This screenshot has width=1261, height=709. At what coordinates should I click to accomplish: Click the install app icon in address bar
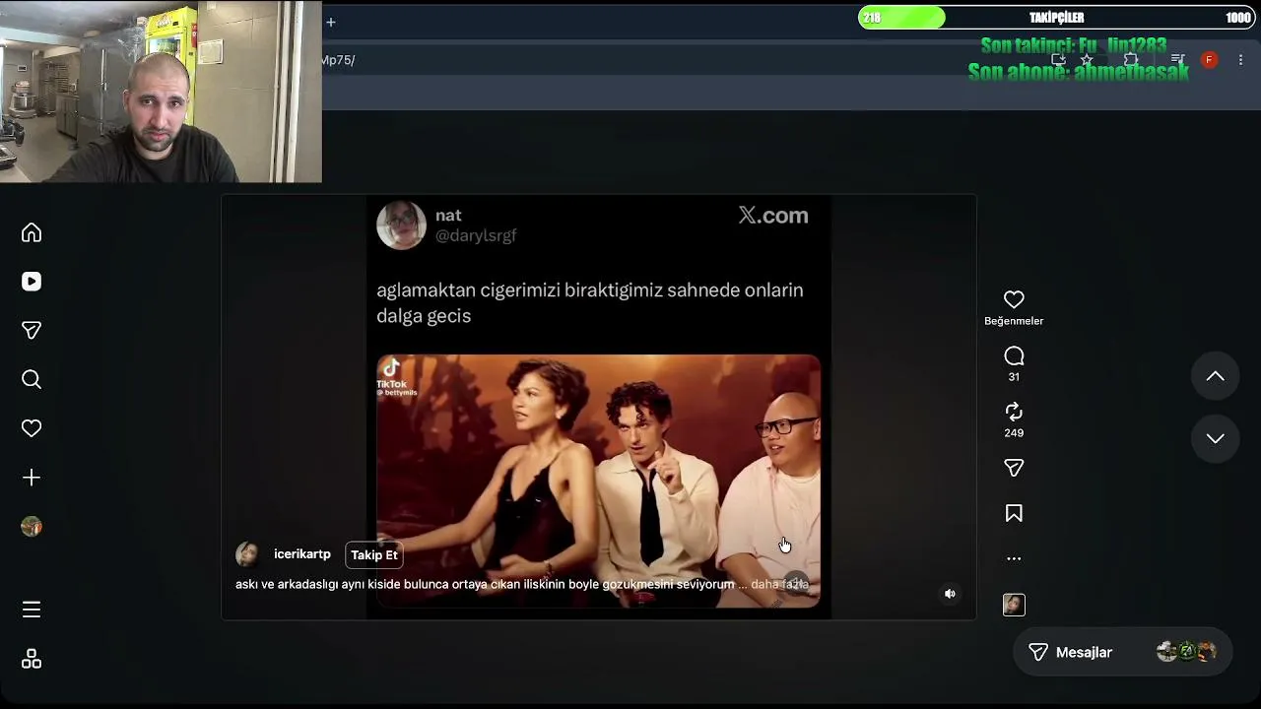pos(1058,60)
